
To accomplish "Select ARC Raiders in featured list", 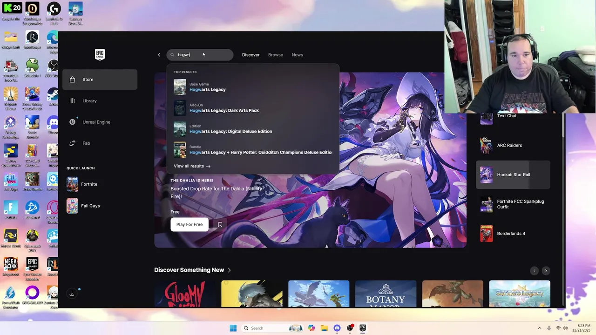I will click(513, 145).
